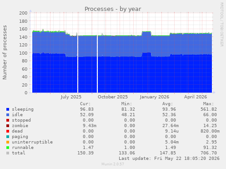Viewport: 226px width, 169px height.
Task: Click the sleeping average value 93.96
Action: 169,109
